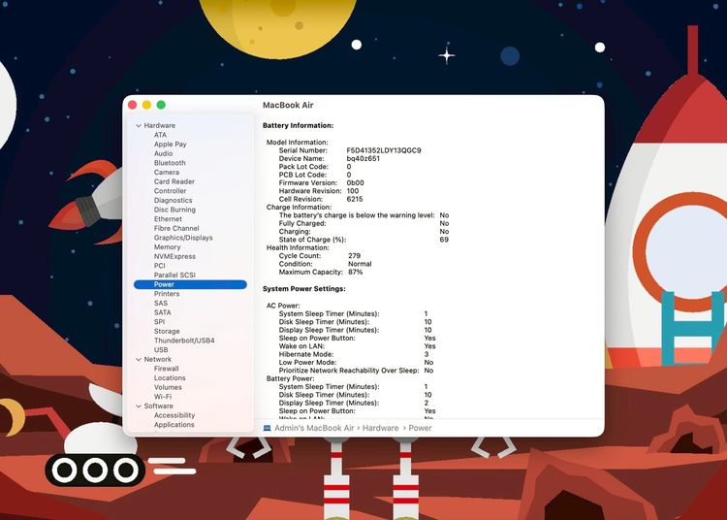727x520 pixels.
Task: Click the Battery Power label
Action: pyautogui.click(x=290, y=378)
